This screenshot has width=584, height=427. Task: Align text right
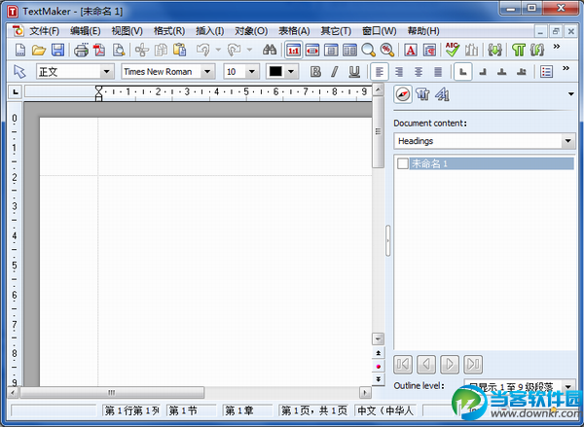[399, 71]
